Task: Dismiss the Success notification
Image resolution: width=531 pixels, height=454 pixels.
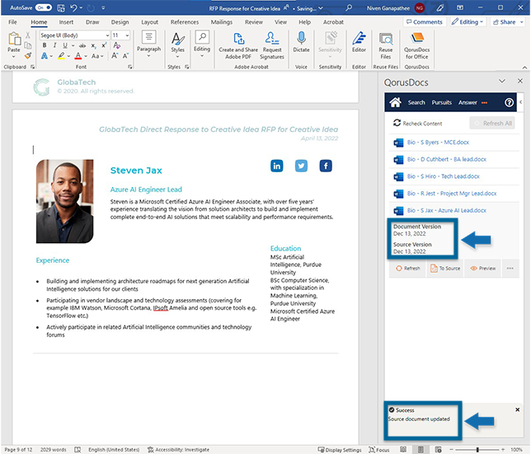Action: click(518, 410)
